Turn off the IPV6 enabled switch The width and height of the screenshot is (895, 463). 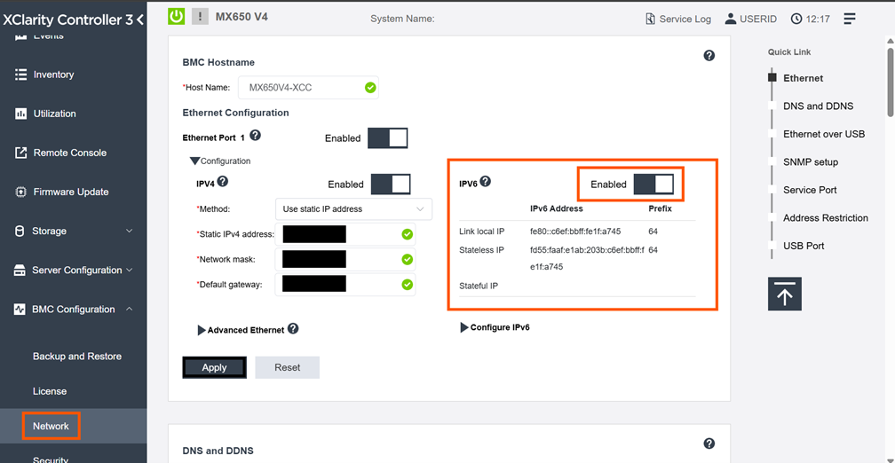tap(653, 184)
